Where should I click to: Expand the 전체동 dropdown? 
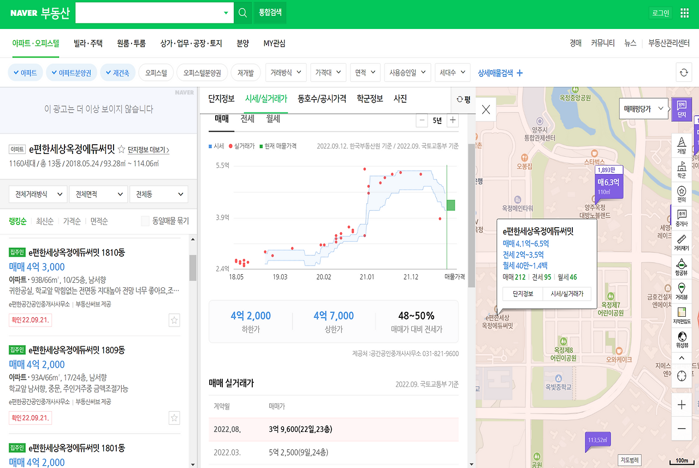tap(159, 194)
